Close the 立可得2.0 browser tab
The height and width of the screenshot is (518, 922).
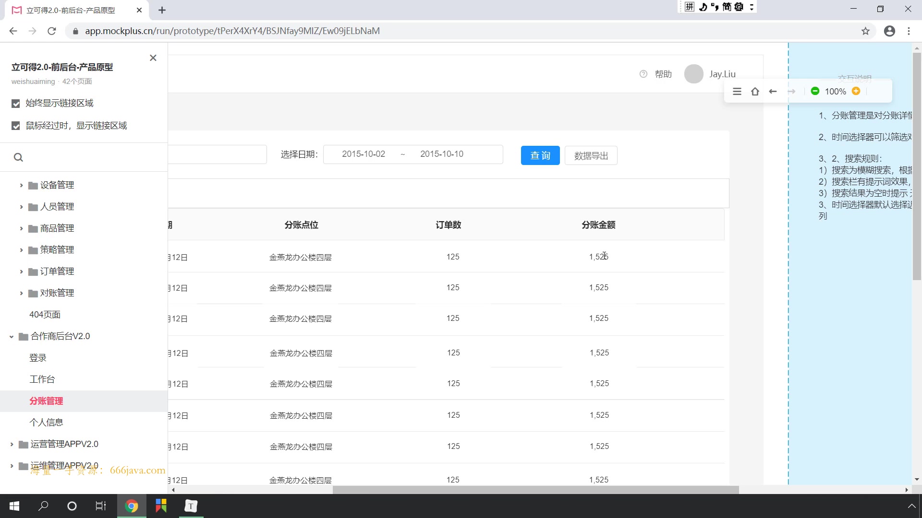(139, 10)
